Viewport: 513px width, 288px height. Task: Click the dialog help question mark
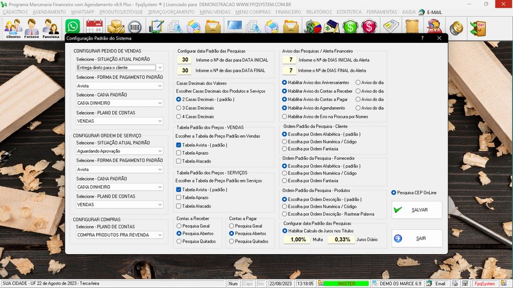(423, 38)
